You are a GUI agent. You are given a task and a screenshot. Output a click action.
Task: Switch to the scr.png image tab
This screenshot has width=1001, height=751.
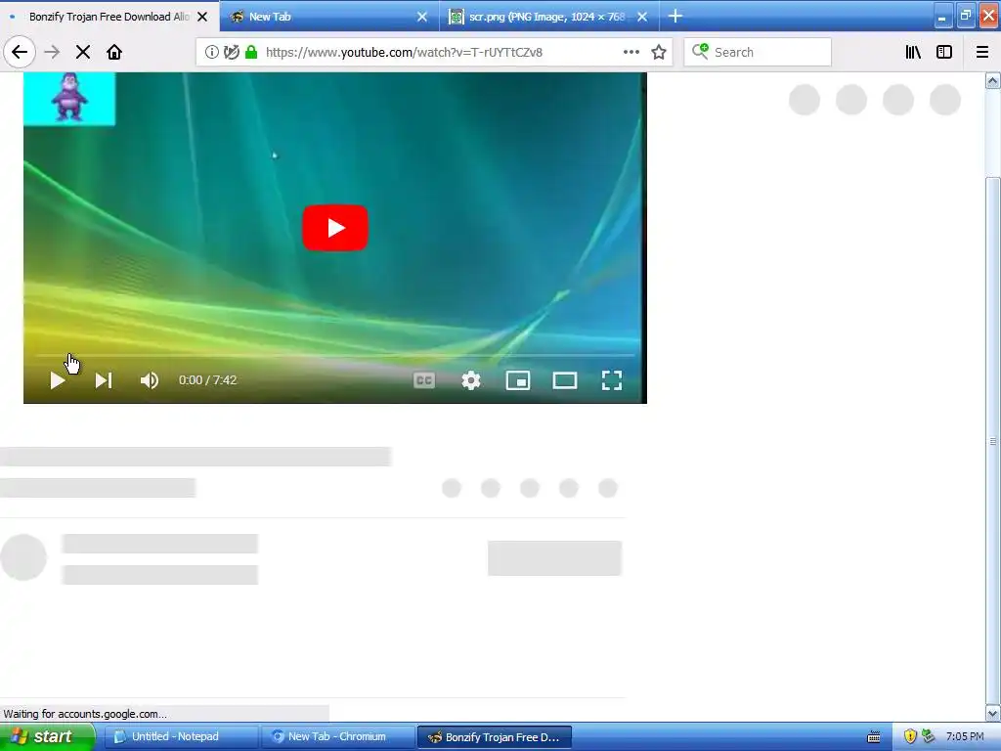tap(549, 17)
